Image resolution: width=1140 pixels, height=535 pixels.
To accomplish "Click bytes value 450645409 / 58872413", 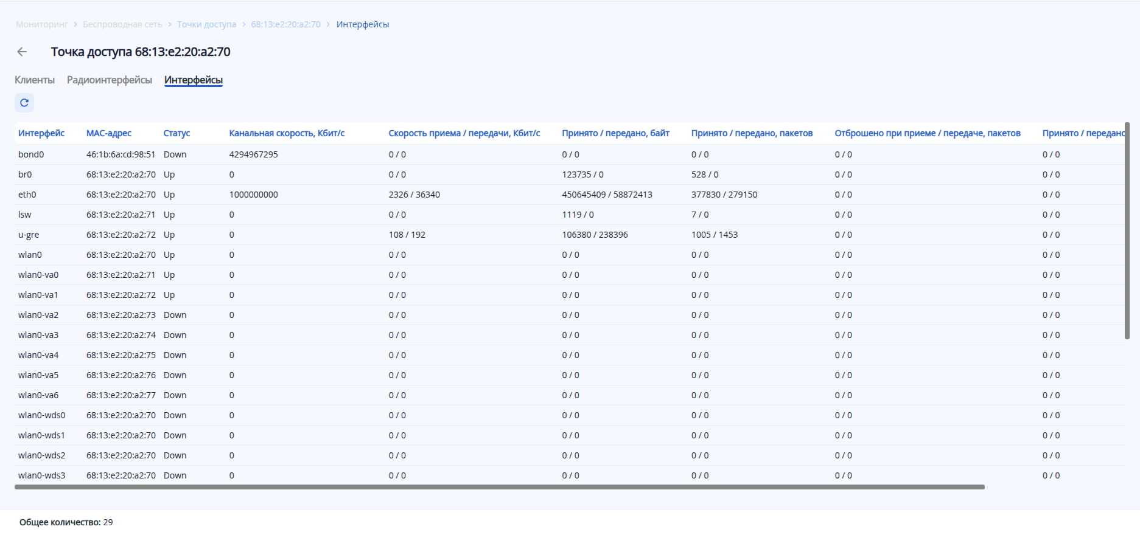I will (x=607, y=195).
